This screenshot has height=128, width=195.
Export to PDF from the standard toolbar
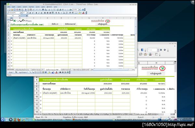tap(17, 9)
